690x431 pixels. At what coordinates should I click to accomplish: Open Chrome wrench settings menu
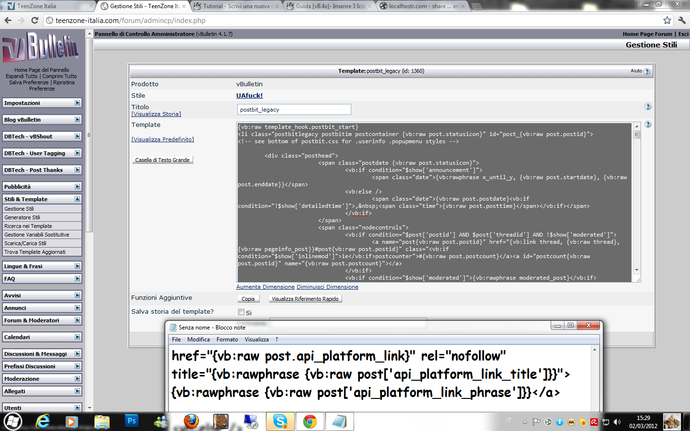[x=682, y=20]
